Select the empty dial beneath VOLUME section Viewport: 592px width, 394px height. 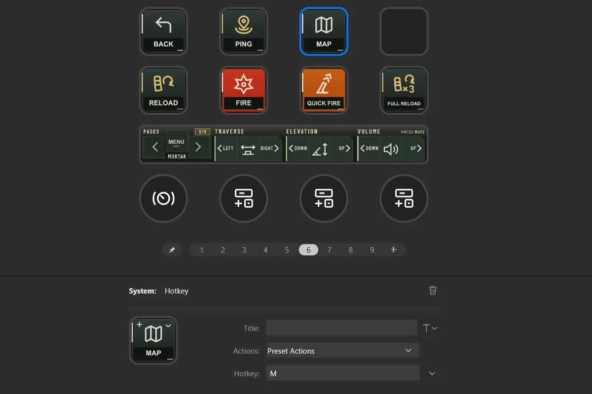(x=404, y=198)
